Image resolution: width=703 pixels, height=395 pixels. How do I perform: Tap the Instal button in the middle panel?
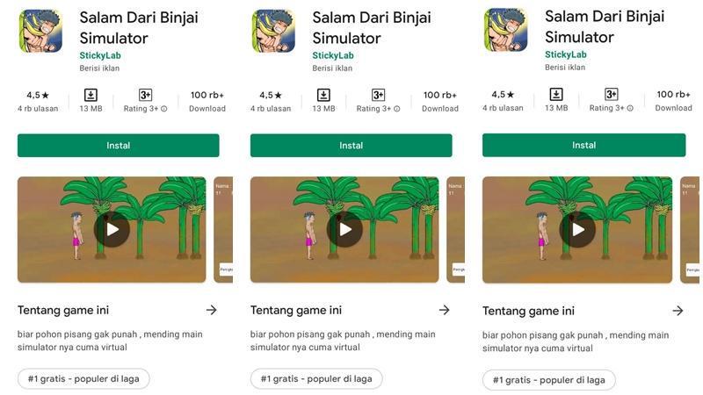[351, 146]
